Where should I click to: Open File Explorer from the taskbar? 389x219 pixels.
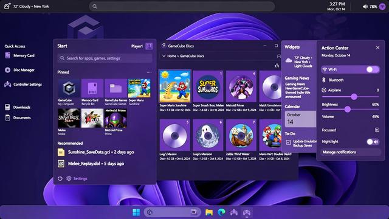(209, 212)
